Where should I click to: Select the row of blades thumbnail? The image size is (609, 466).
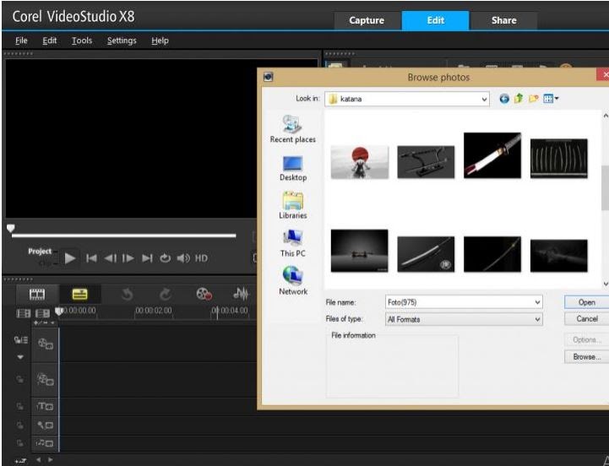(x=558, y=159)
